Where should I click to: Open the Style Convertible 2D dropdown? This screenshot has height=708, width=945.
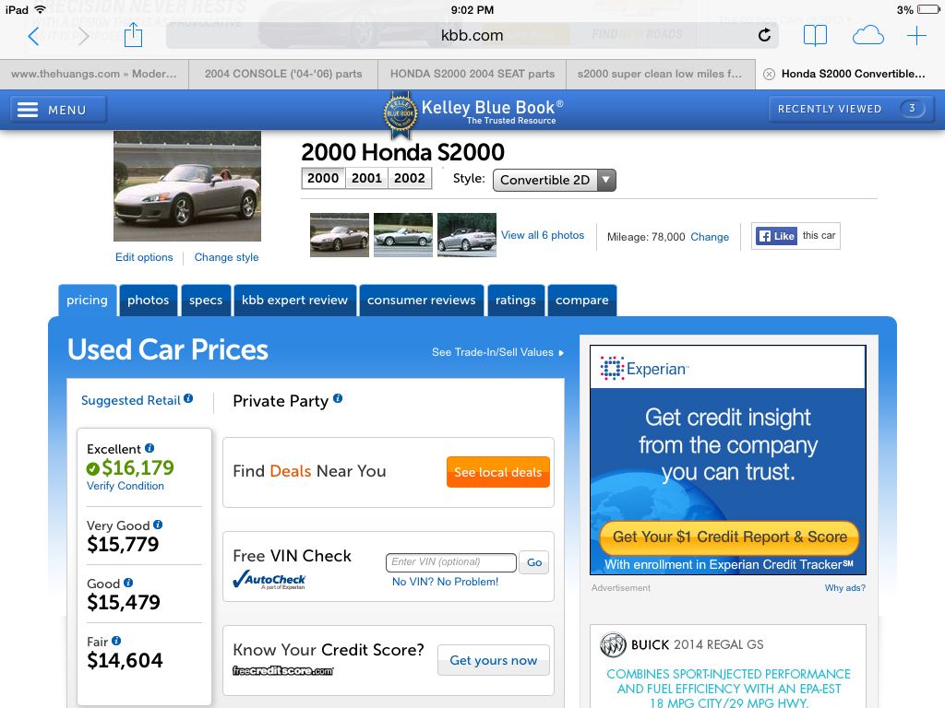tap(554, 180)
